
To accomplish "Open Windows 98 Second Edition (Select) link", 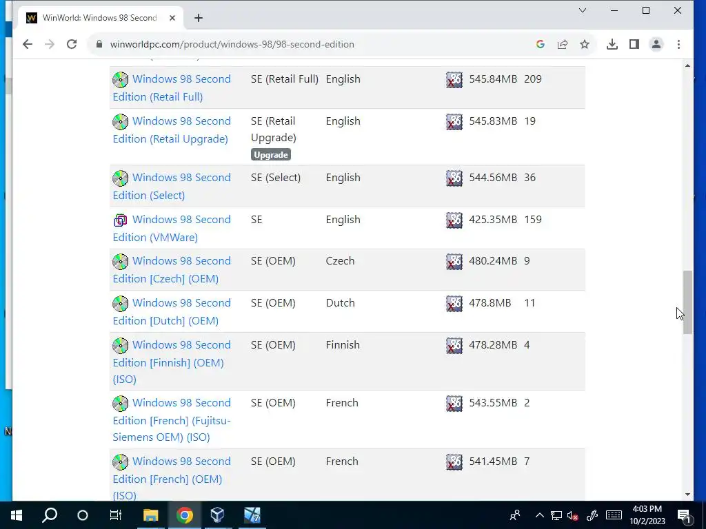I will tap(172, 186).
